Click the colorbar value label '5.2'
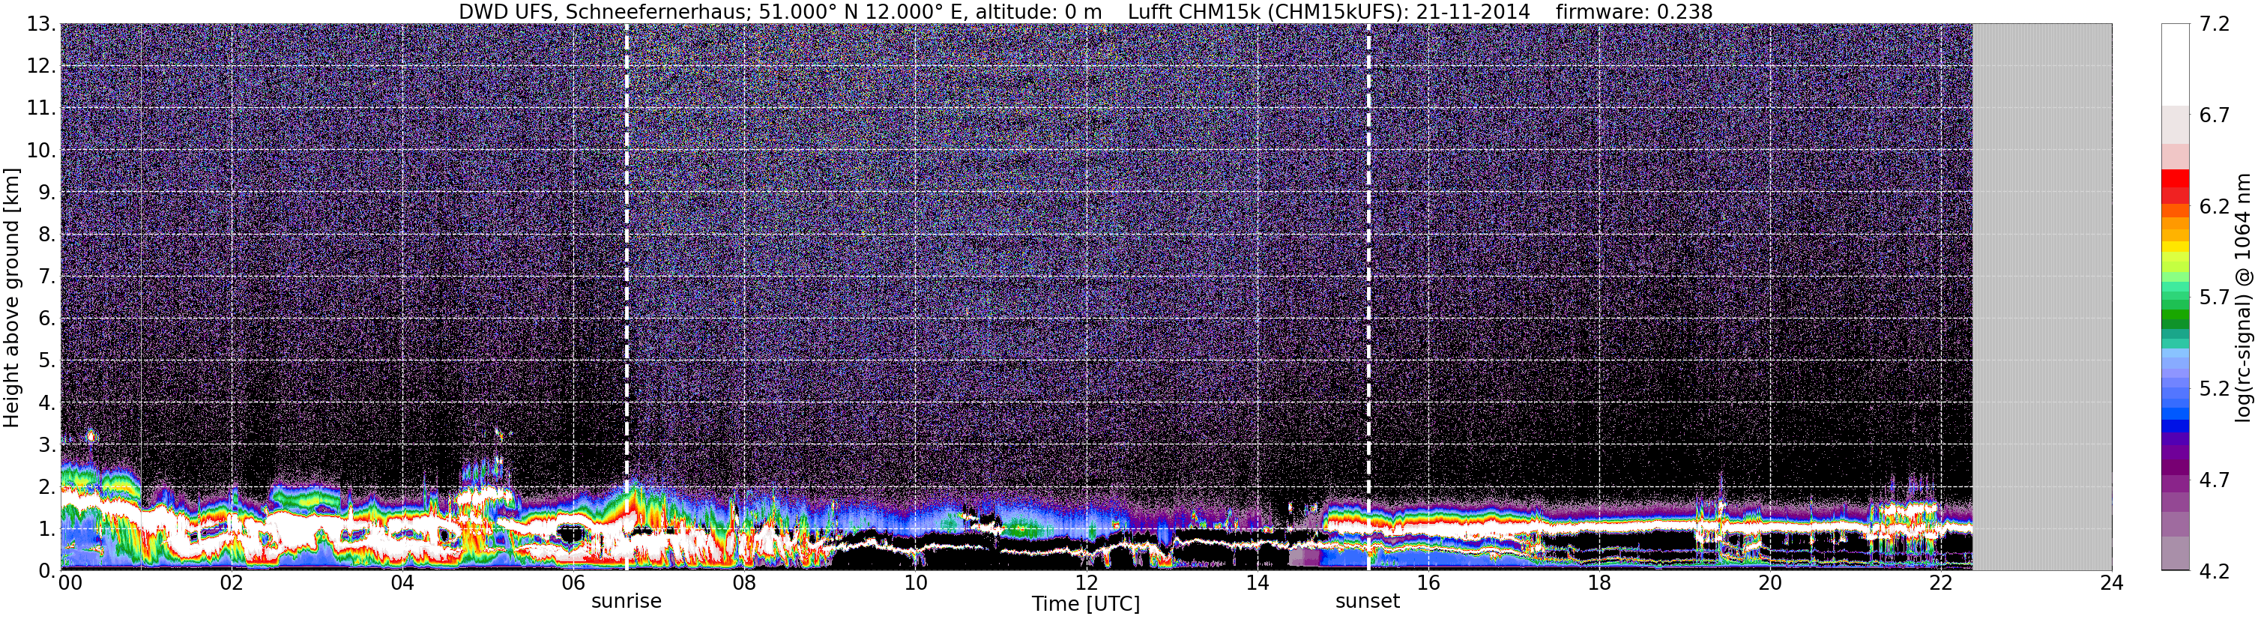 pyautogui.click(x=2215, y=389)
